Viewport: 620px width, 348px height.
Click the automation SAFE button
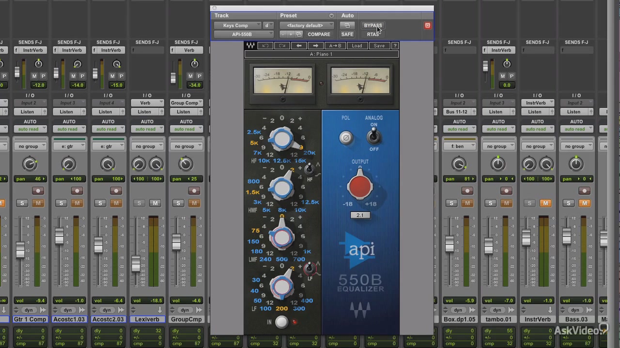click(x=347, y=34)
